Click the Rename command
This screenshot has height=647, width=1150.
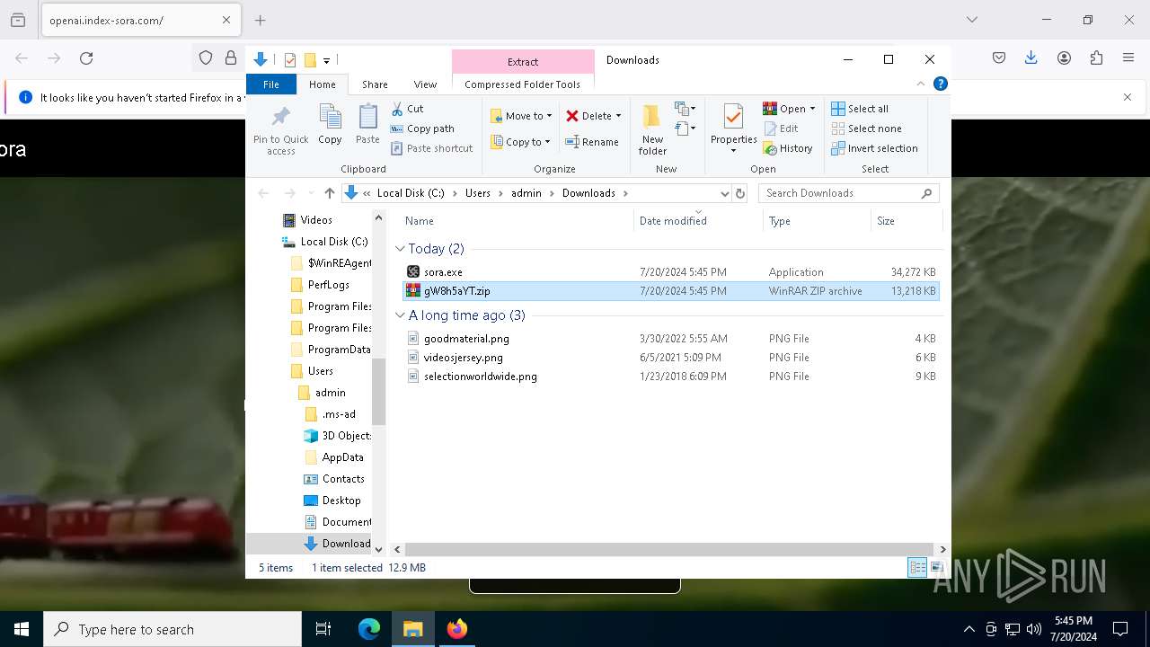point(592,142)
